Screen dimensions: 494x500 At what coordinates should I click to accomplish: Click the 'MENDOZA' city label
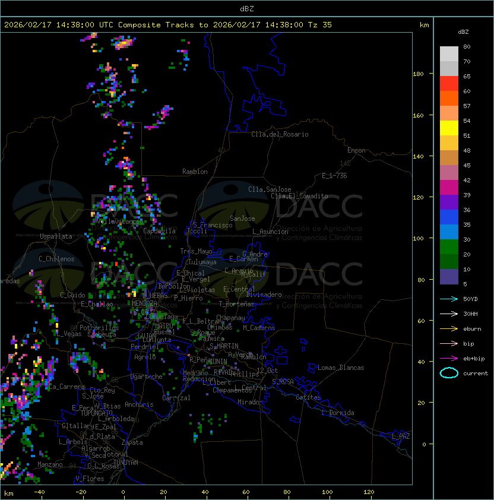coord(144,303)
